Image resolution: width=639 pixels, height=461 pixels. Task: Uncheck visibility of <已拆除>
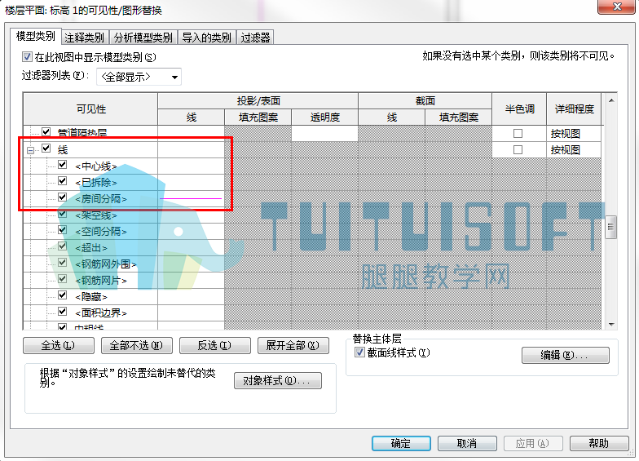(62, 181)
